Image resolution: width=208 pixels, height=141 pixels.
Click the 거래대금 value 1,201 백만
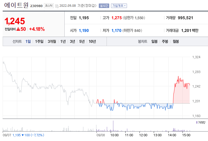[x=190, y=30]
